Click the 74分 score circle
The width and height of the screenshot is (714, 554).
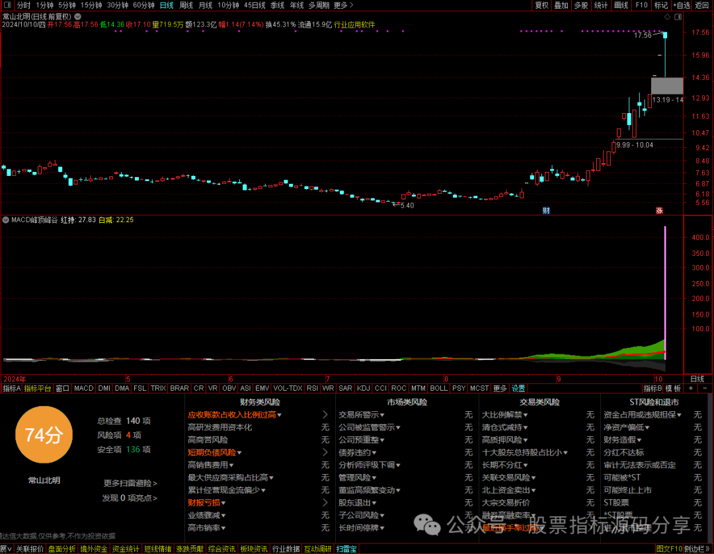pos(44,435)
